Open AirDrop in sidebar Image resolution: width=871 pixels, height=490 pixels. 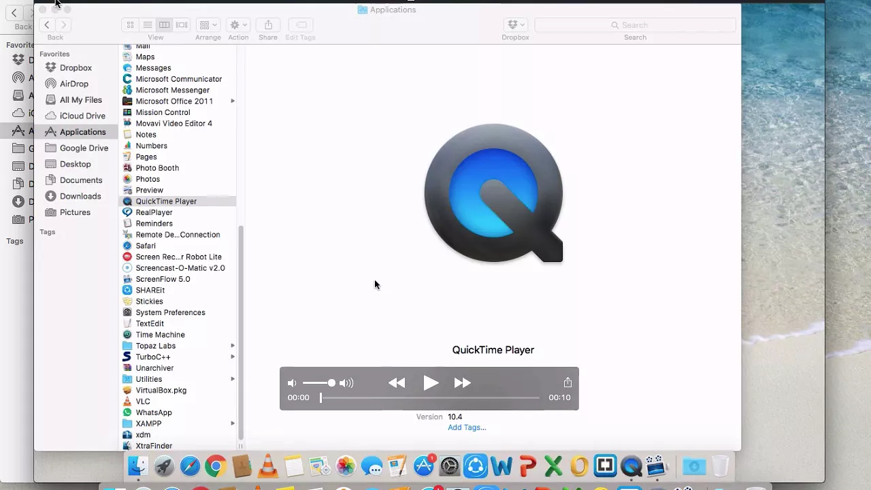click(x=74, y=84)
